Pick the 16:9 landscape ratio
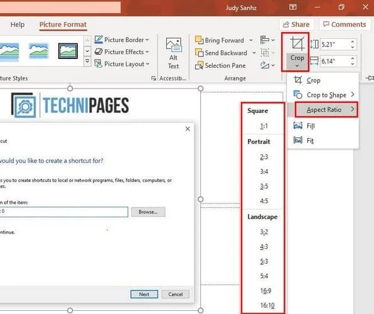This screenshot has height=314, width=374. (x=265, y=291)
